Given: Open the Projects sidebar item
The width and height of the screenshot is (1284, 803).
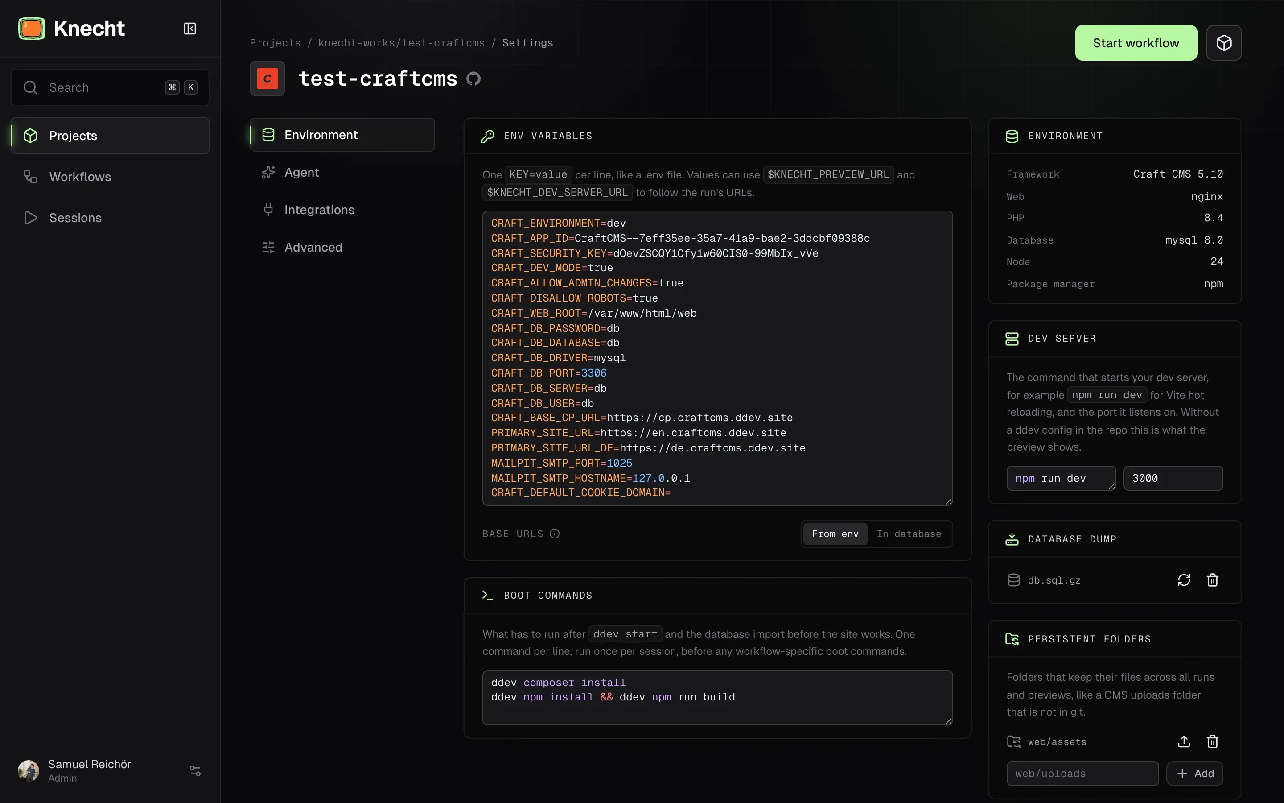Looking at the screenshot, I should 110,136.
